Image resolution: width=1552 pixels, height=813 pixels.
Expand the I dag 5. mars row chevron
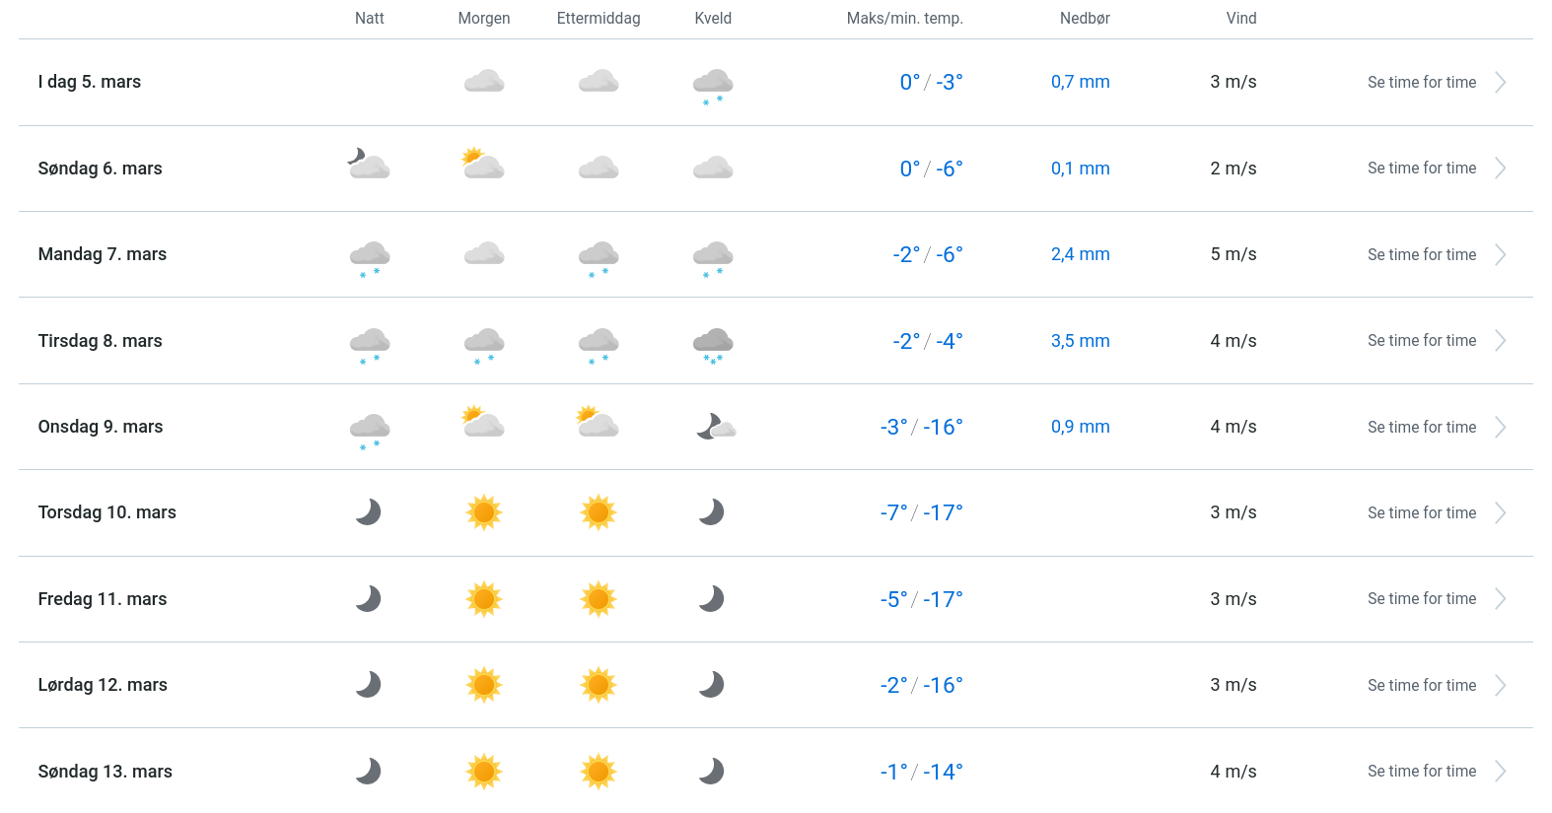(1500, 83)
